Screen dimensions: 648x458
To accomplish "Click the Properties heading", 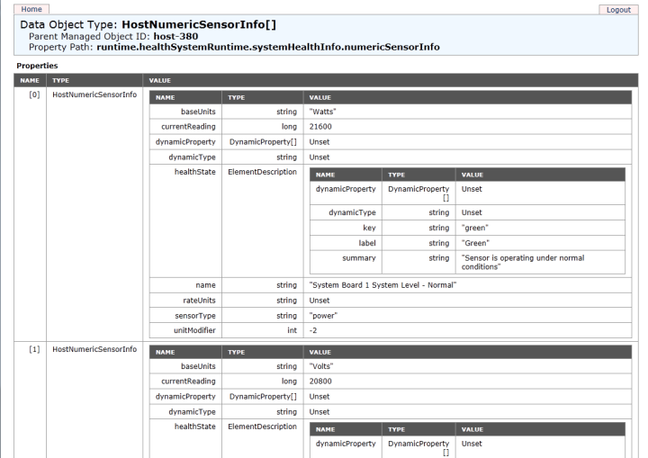I will (37, 66).
